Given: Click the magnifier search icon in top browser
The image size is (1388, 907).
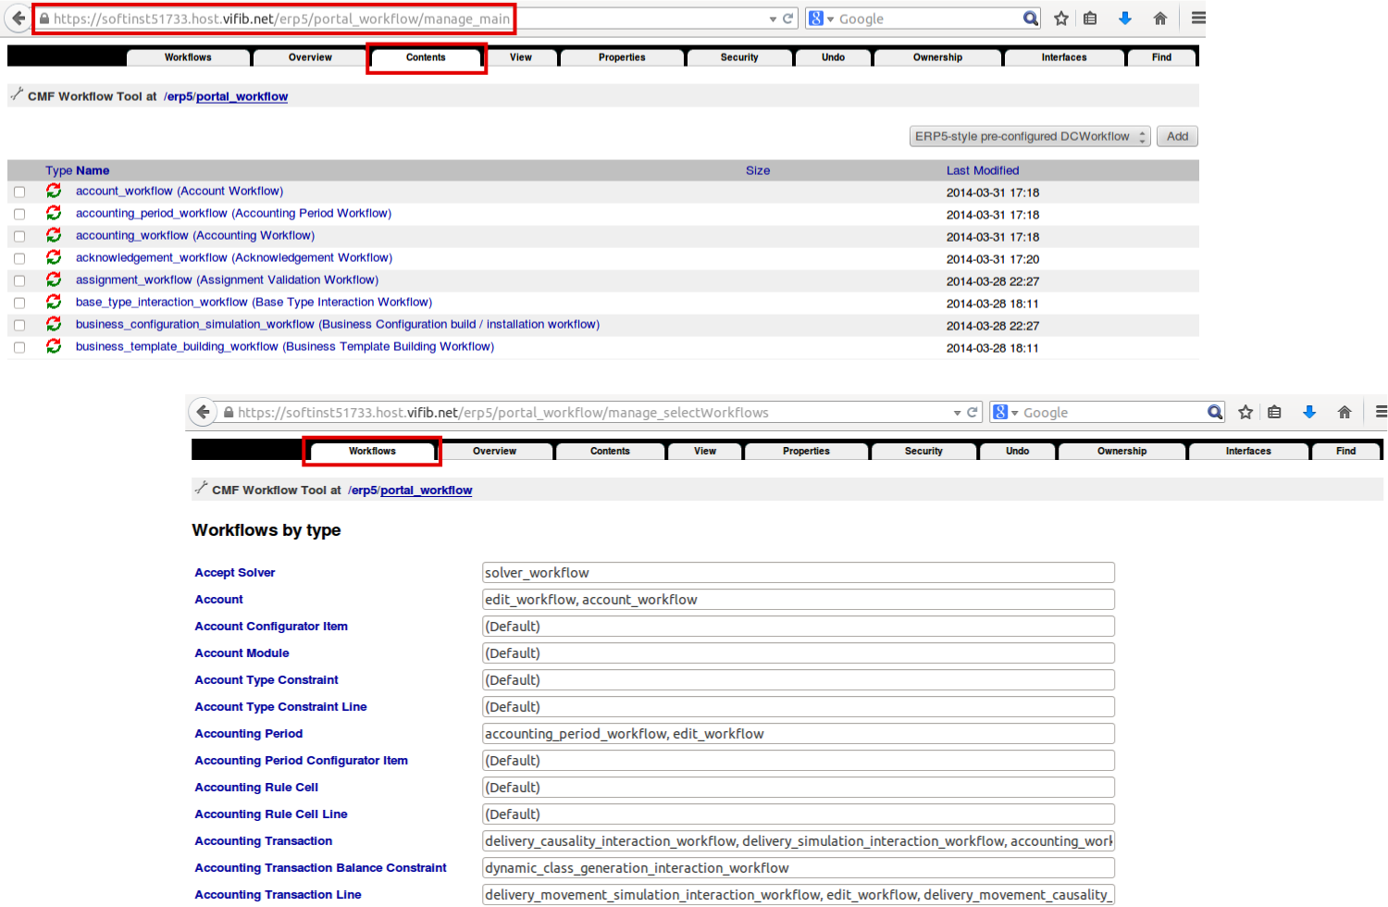Looking at the screenshot, I should [x=1031, y=19].
